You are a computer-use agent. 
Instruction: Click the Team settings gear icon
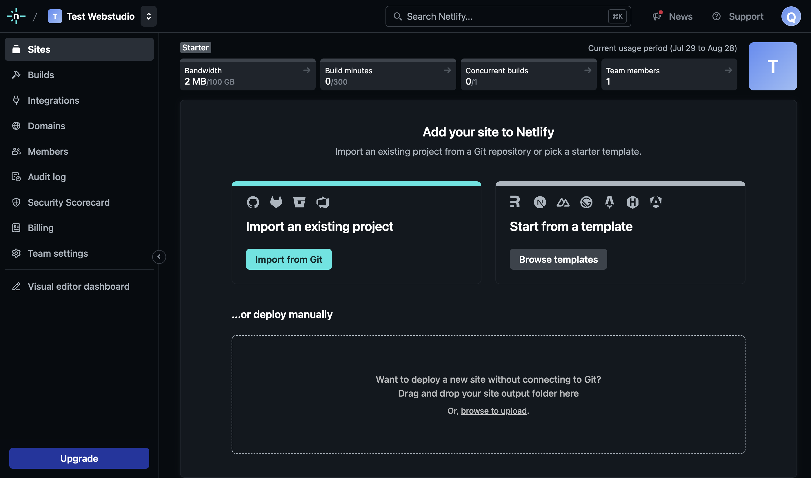pyautogui.click(x=16, y=253)
